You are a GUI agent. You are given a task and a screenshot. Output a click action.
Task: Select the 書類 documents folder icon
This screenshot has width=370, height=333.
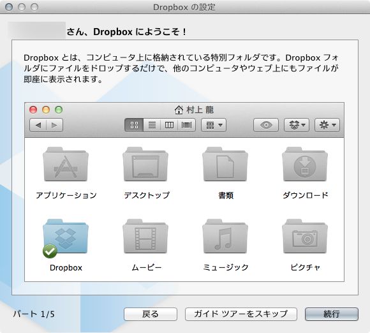tap(225, 165)
